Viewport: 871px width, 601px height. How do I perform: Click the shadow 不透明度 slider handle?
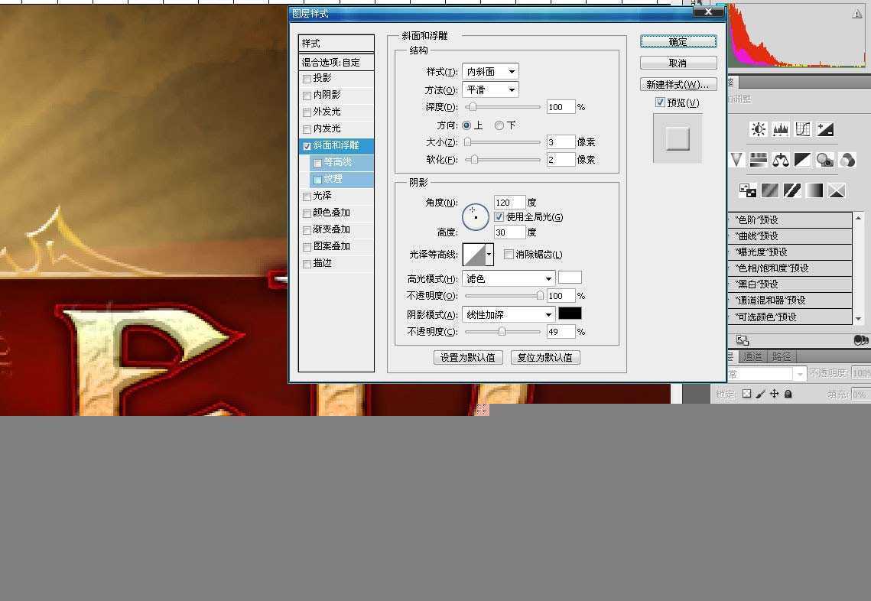pos(502,332)
